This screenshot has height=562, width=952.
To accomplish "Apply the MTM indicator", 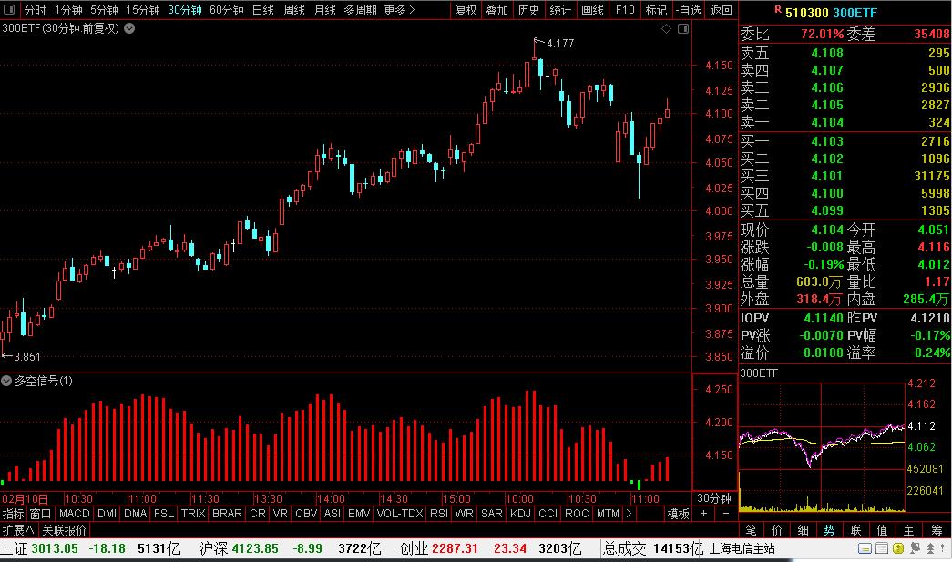I will click(608, 514).
